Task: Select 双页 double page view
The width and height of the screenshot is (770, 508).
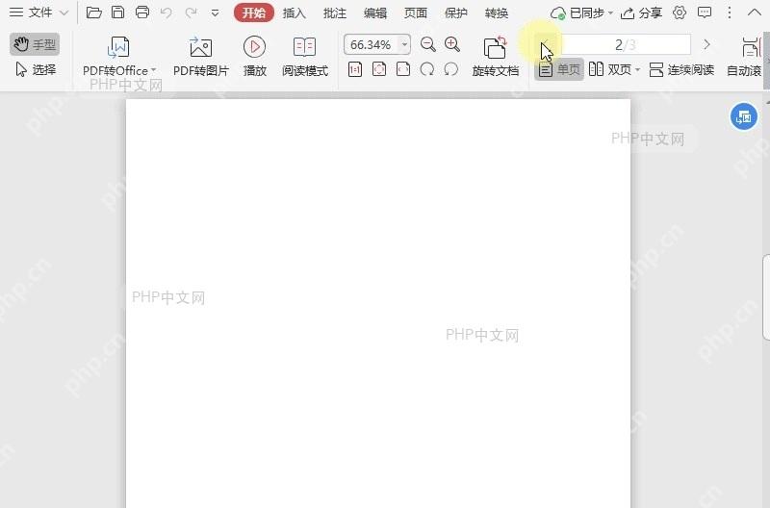Action: [x=610, y=69]
